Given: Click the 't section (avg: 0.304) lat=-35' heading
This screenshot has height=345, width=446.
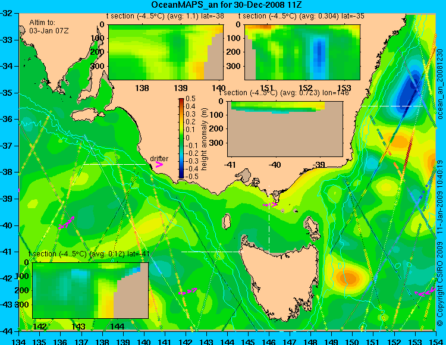Looking at the screenshot, I should click(301, 16).
